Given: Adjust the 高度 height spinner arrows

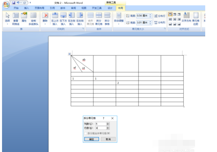Looking at the screenshot, I should click(x=150, y=15).
